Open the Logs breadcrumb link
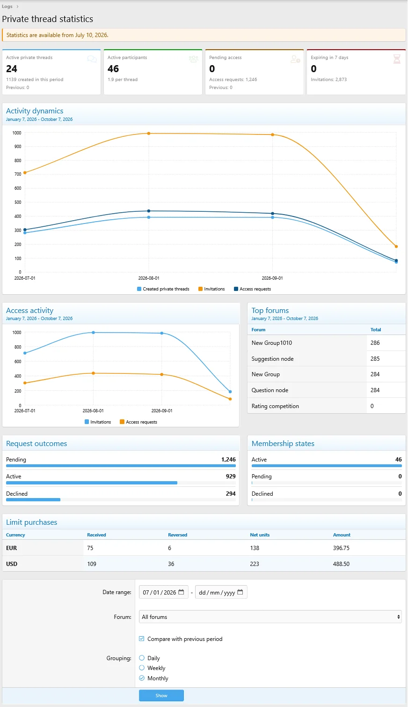 (7, 7)
